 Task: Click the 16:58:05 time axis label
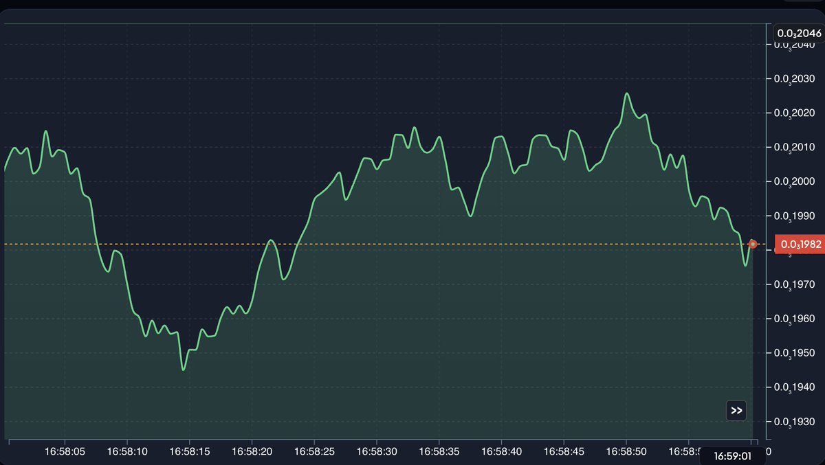65,452
